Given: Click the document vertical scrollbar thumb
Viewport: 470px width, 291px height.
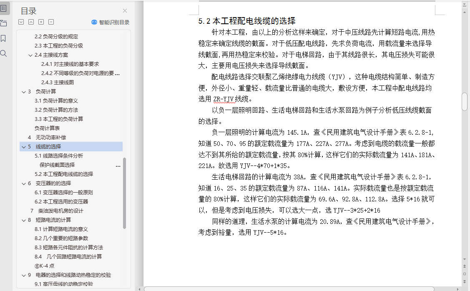Looking at the screenshot, I should coord(465,102).
